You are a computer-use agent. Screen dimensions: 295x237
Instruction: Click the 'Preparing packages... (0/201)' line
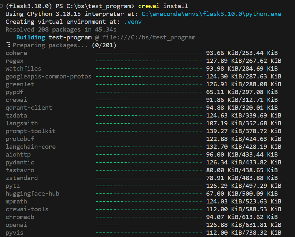64,45
